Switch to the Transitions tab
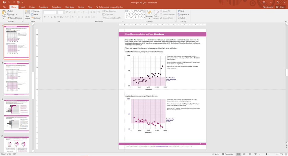288x156 pixels. tap(43, 6)
